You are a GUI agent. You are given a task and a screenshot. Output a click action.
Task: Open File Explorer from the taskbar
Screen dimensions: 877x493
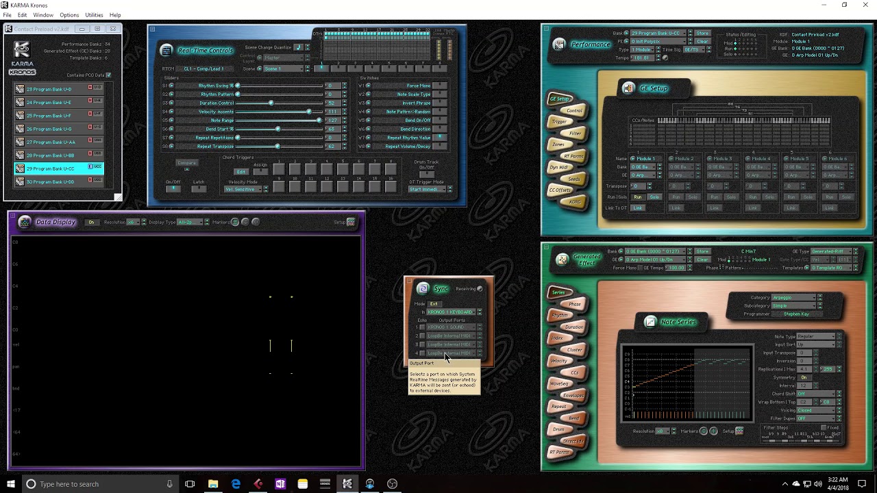coord(213,484)
